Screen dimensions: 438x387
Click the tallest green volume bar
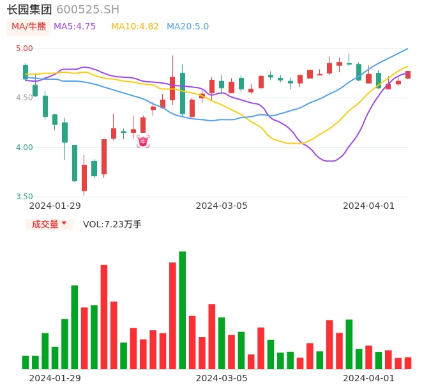pos(183,310)
